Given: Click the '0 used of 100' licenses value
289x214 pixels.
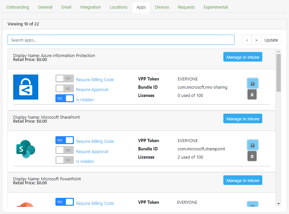Looking at the screenshot, I should click(190, 95).
